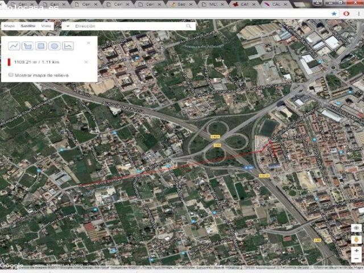Switch to the CAL browser tab
This screenshot has width=364, height=273.
[275, 4]
